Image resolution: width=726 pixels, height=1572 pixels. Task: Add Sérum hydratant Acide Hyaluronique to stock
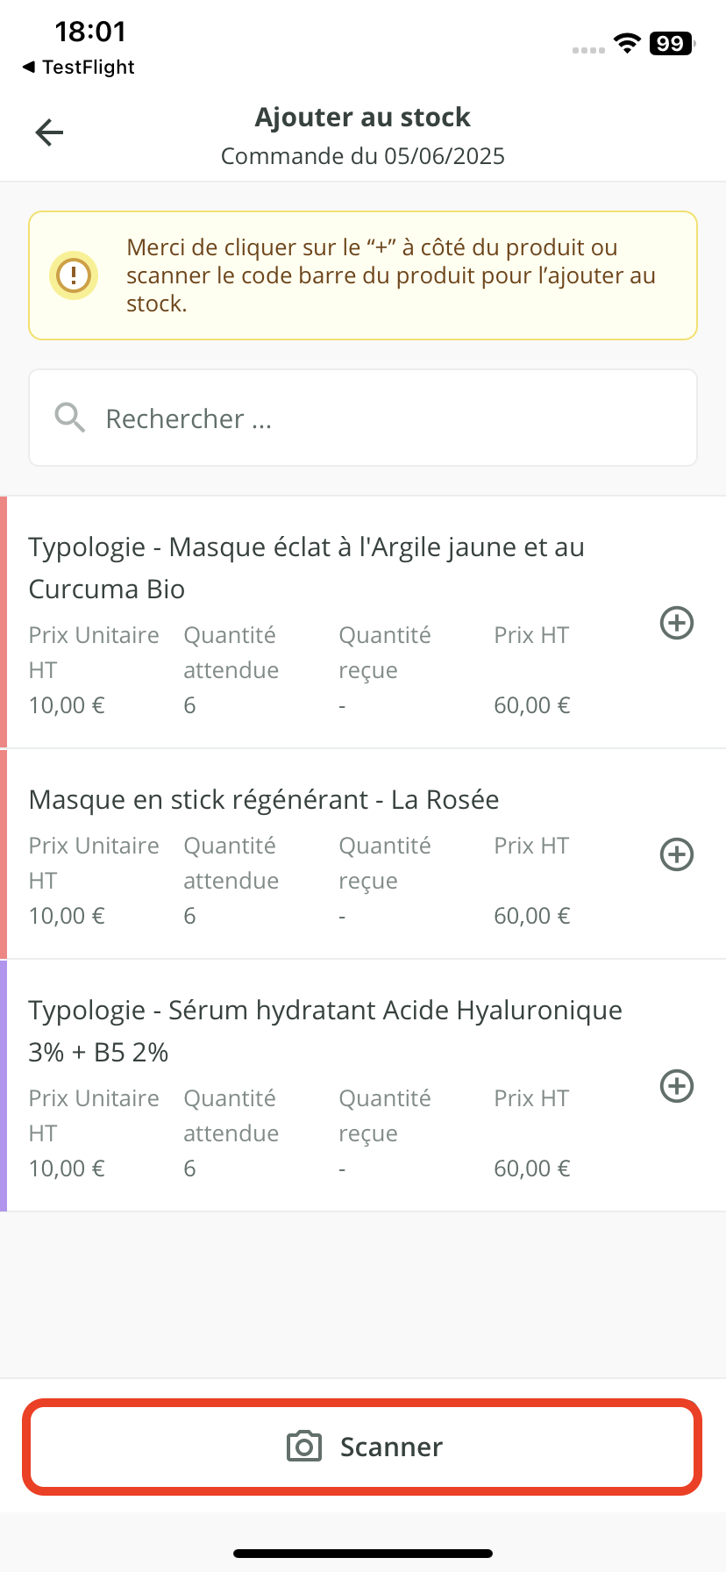[x=676, y=1086]
